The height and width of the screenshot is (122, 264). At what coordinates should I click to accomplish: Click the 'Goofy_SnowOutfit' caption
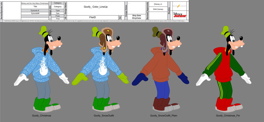[x=104, y=116]
